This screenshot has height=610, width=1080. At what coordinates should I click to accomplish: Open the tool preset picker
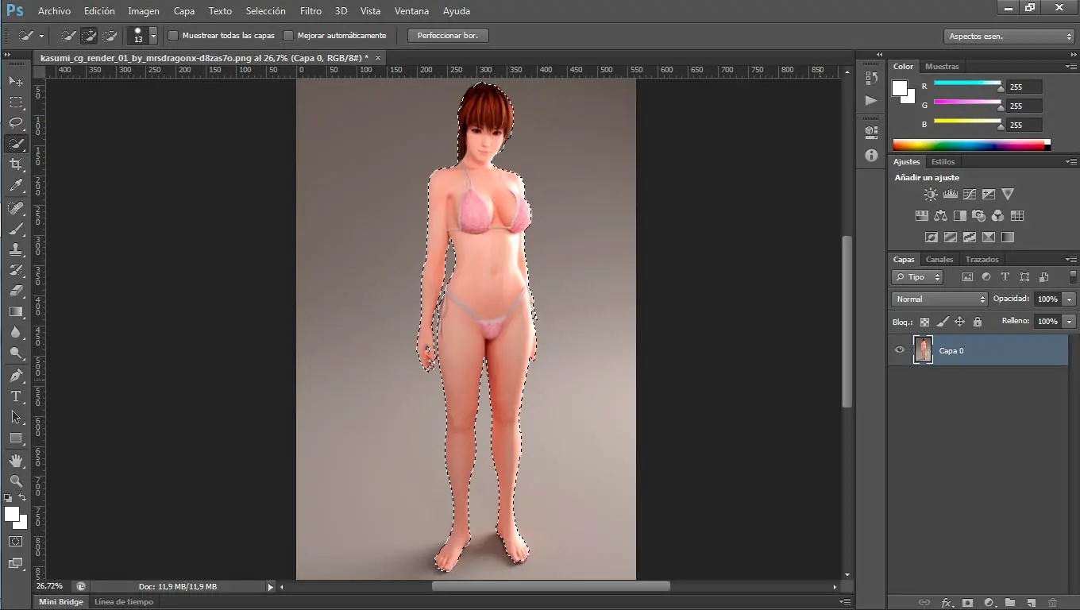pos(32,36)
